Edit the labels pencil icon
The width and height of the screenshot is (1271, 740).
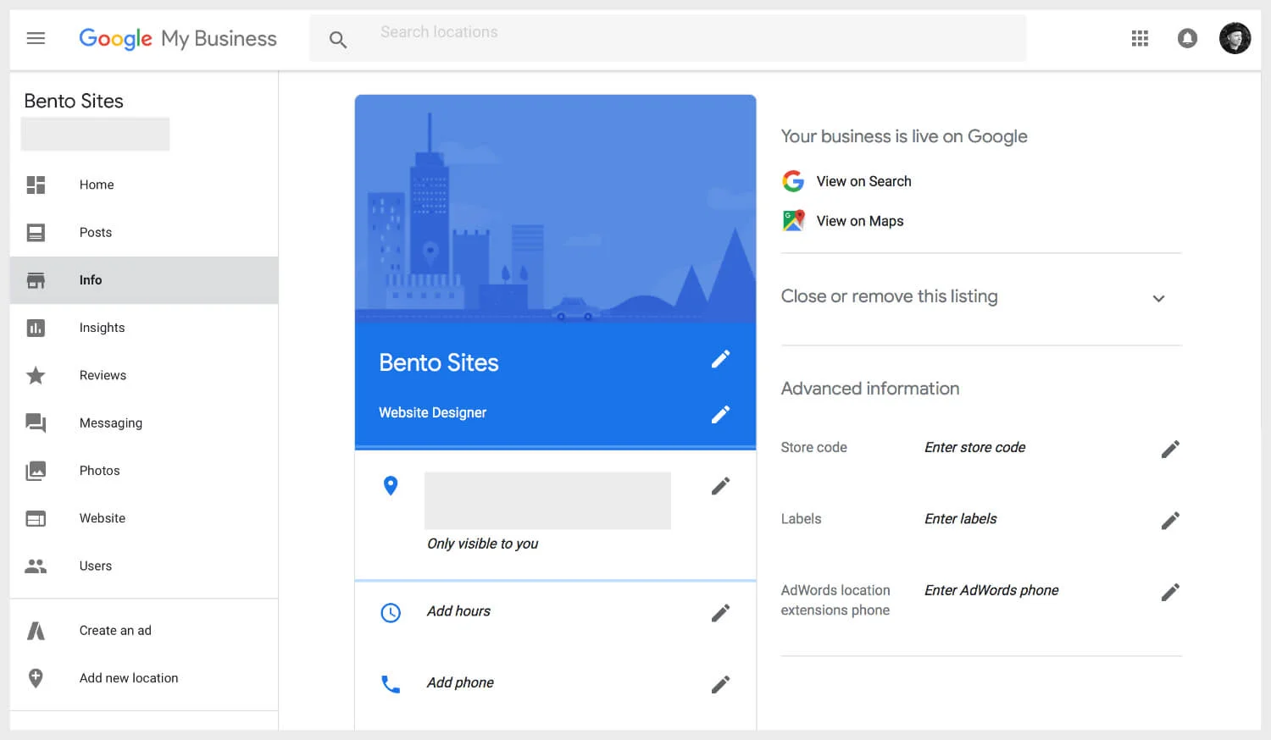(1170, 520)
